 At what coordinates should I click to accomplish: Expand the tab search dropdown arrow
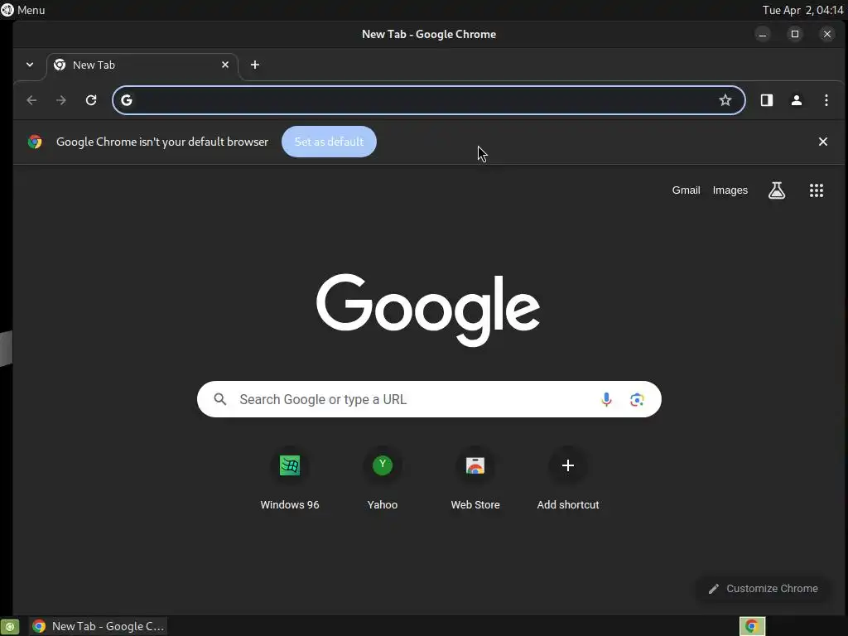(x=30, y=65)
